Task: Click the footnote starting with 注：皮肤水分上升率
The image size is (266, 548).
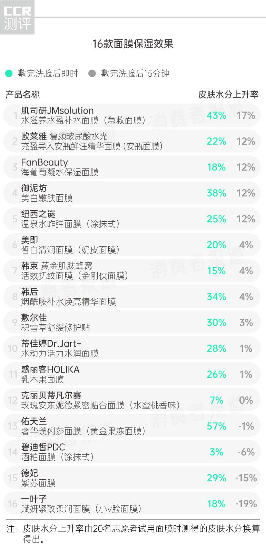Action: pos(133,533)
